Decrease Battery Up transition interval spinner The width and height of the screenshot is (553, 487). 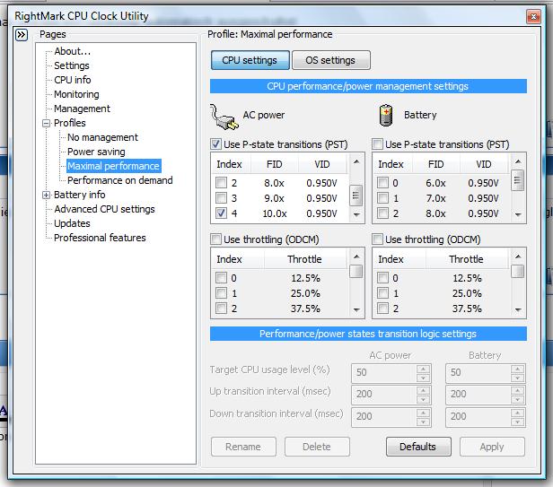517,400
